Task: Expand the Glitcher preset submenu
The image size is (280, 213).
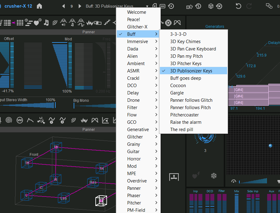Action: pyautogui.click(x=135, y=137)
